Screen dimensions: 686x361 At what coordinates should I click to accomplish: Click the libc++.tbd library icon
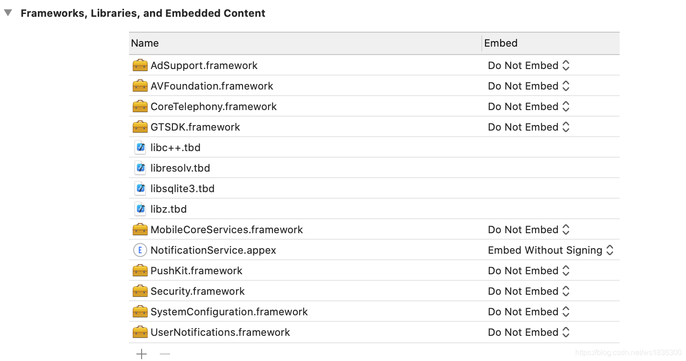point(140,147)
